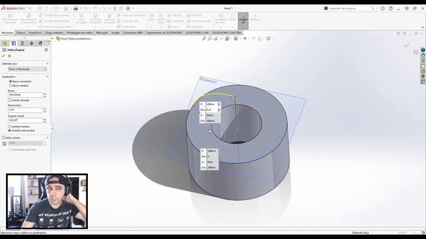Open SOLIDWORKS Resources in the task pane
This screenshot has width=426, height=239.
coord(423,55)
